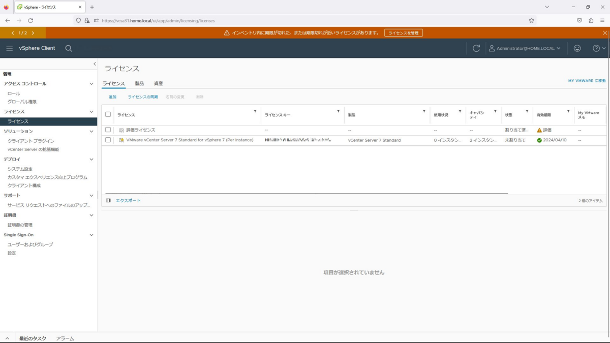Click the ライセンスを管理 banner button

pyautogui.click(x=404, y=33)
